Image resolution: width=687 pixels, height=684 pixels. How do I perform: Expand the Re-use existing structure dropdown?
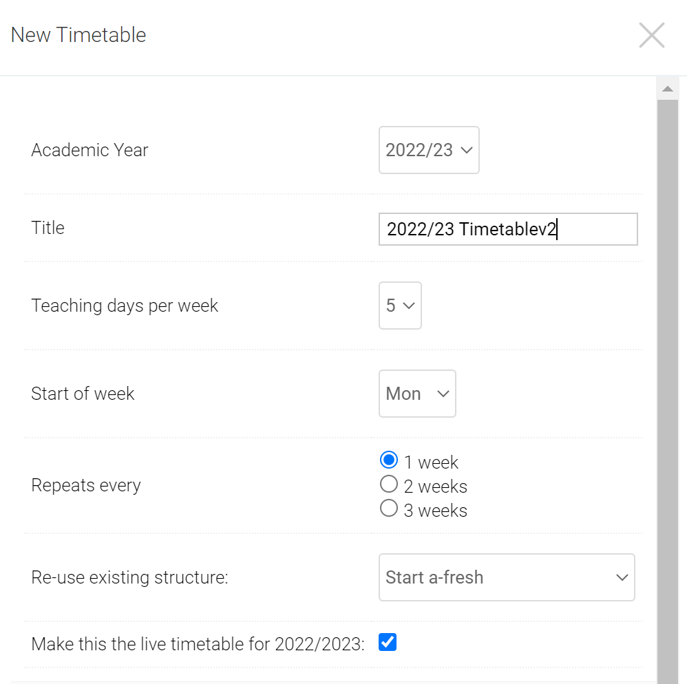507,577
